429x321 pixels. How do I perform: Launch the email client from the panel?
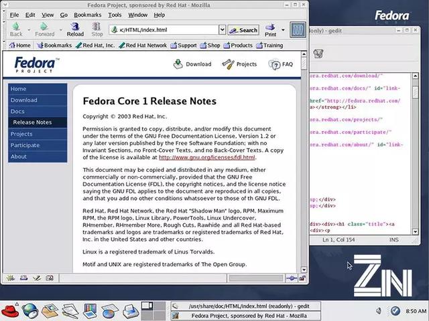pos(50,310)
